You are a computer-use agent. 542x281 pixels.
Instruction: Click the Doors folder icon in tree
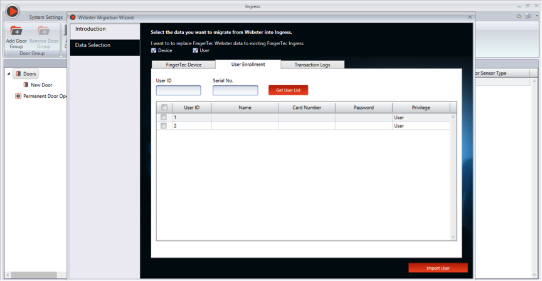click(18, 73)
